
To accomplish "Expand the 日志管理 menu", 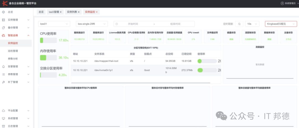I will (29, 126).
